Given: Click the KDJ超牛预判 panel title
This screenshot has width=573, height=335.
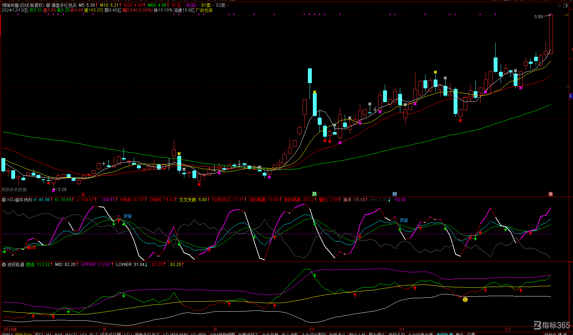Looking at the screenshot, I should pos(20,200).
